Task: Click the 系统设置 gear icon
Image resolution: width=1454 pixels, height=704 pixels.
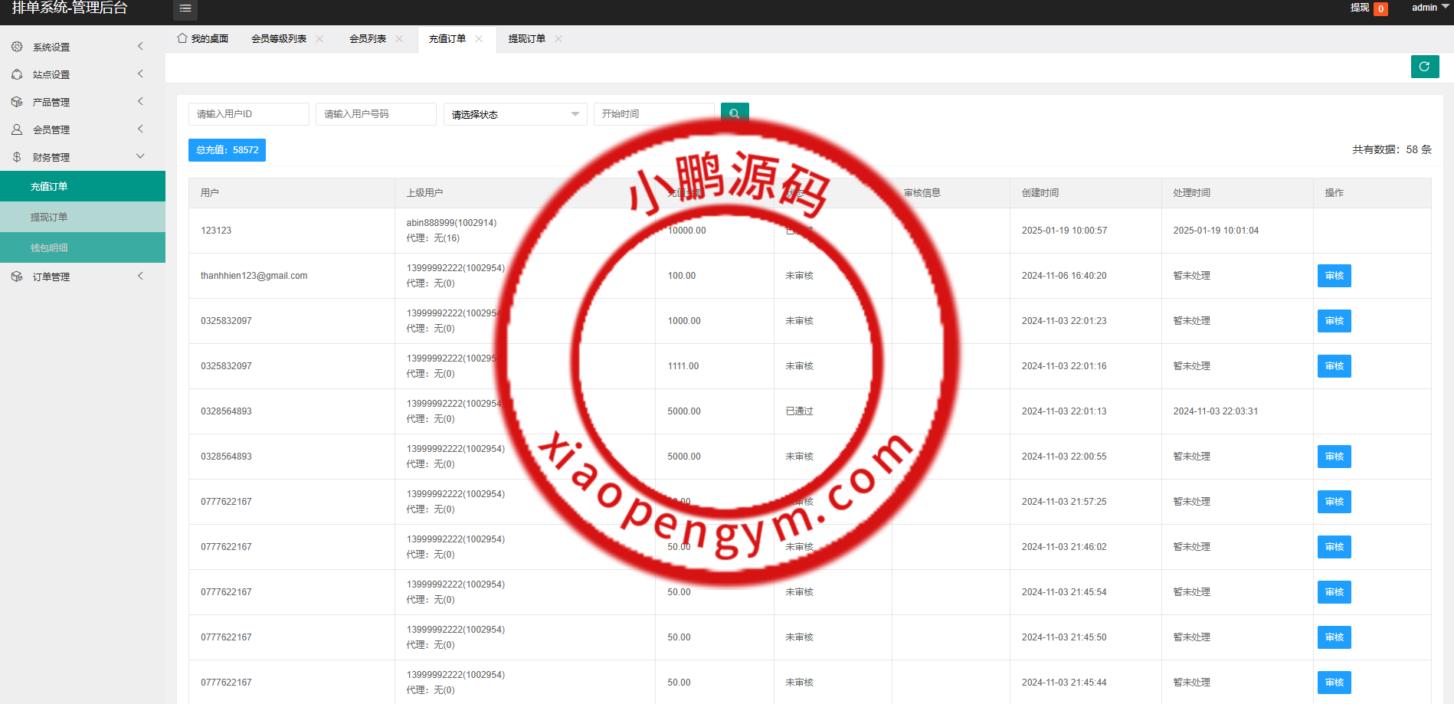Action: point(17,47)
